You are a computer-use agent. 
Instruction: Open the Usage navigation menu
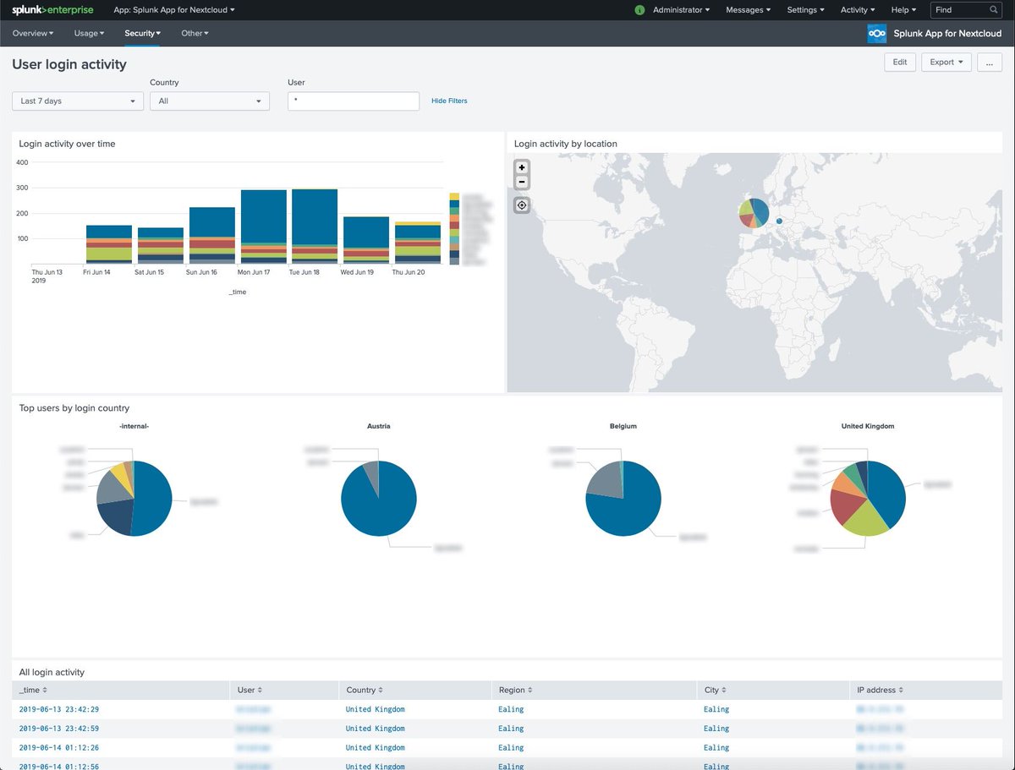coord(89,33)
